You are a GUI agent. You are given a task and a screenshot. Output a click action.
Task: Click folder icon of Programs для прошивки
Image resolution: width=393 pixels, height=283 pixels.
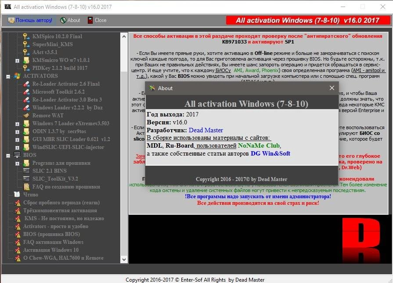point(26,163)
